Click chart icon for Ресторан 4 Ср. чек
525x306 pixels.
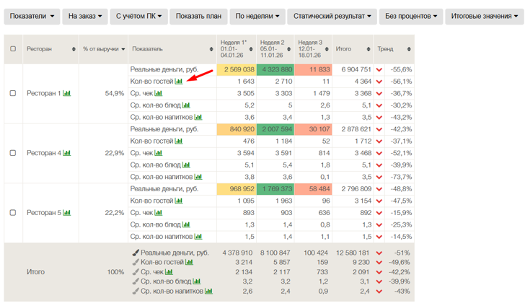[x=159, y=153]
